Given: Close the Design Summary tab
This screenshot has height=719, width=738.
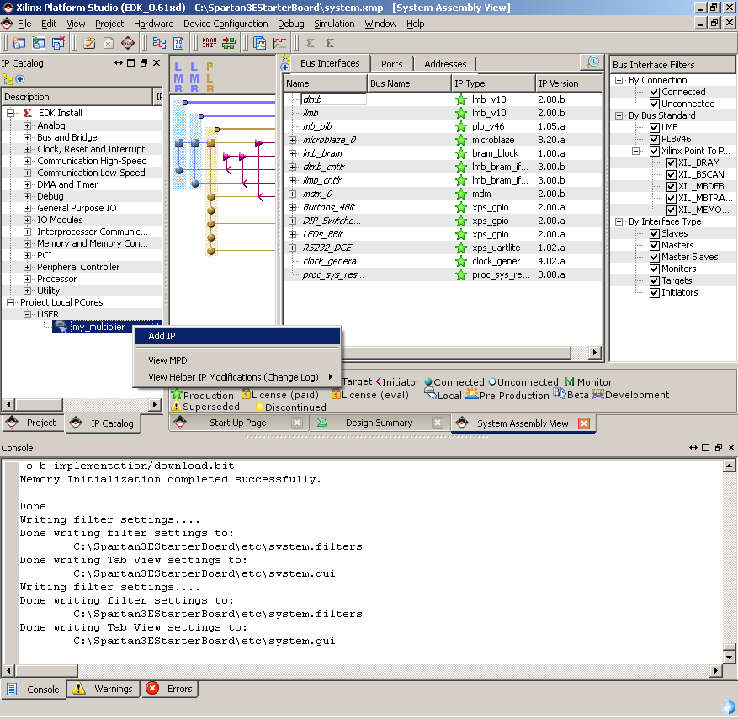Looking at the screenshot, I should [438, 423].
